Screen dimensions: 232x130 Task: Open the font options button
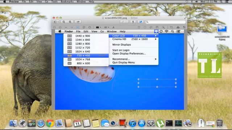coord(113,27)
